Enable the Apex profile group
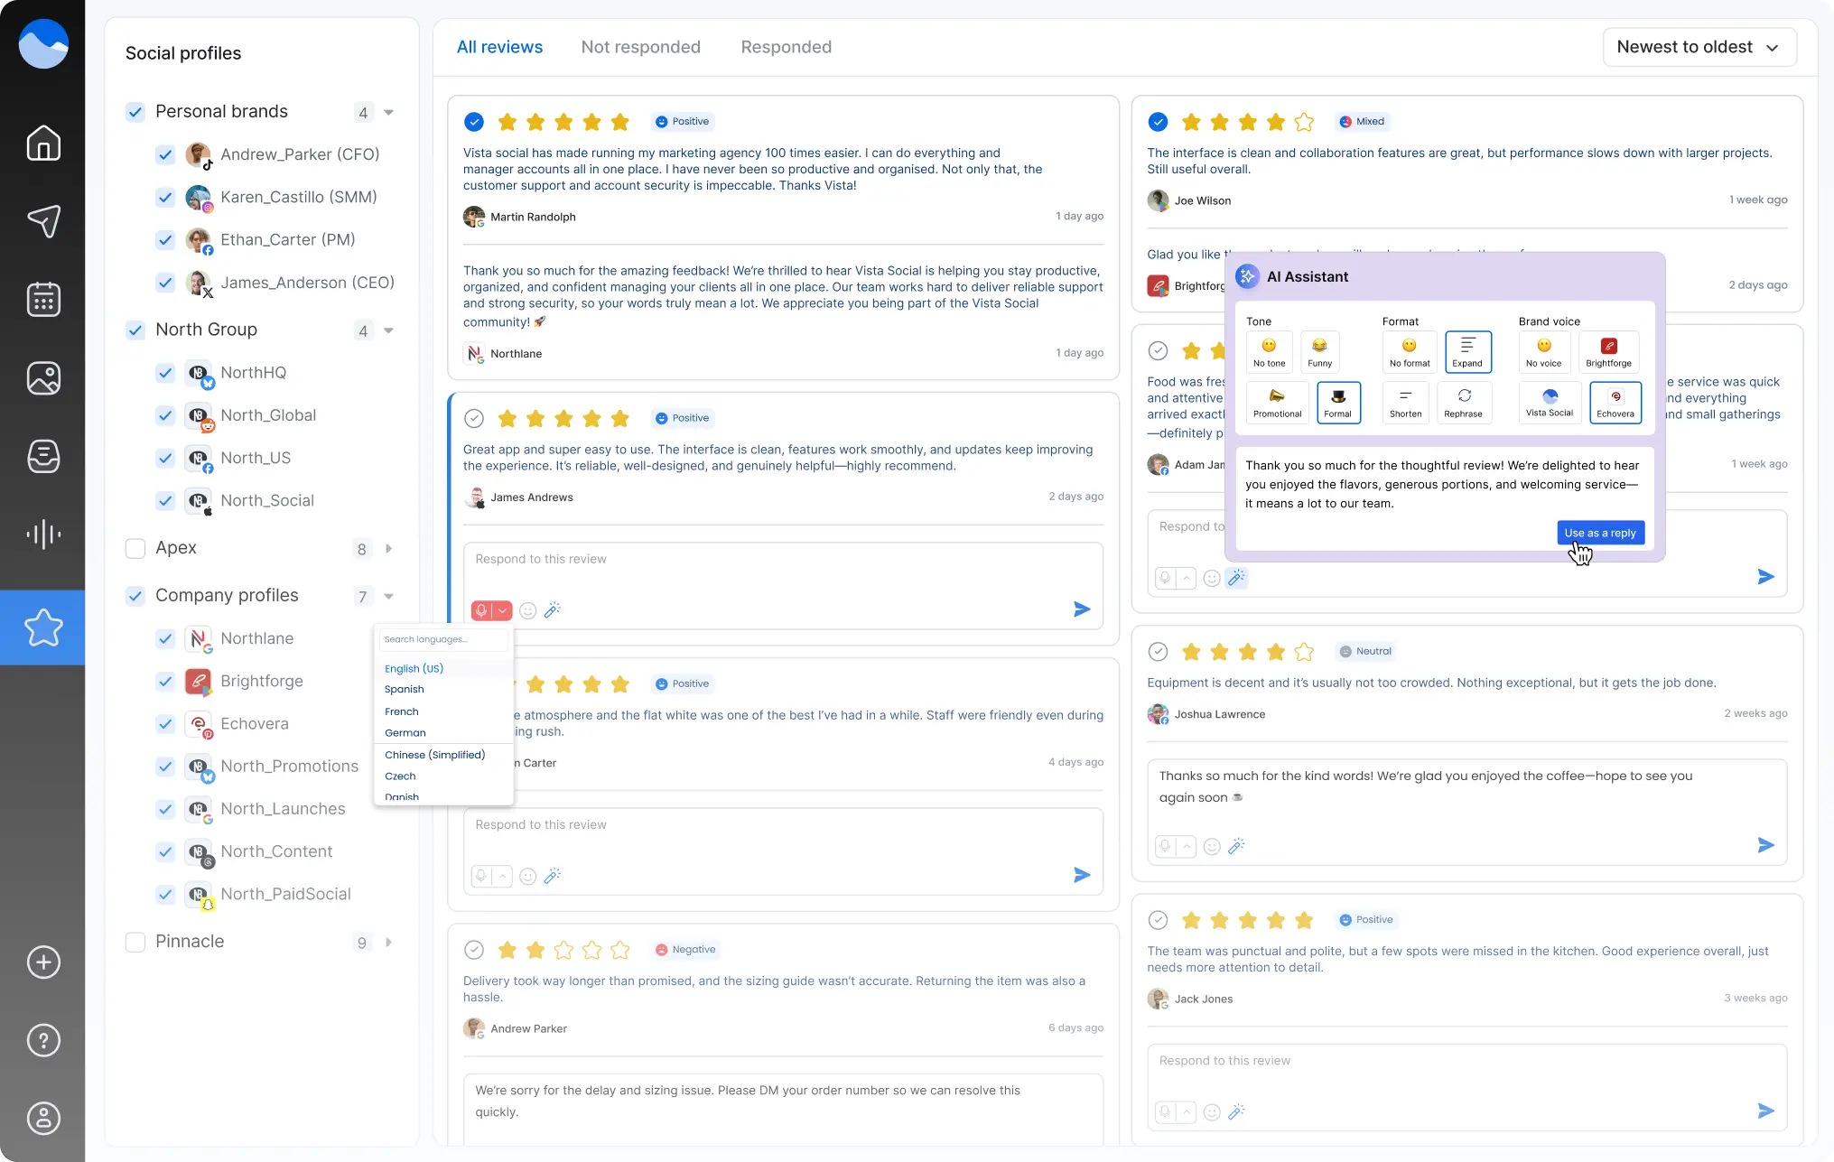The height and width of the screenshot is (1162, 1834). pyautogui.click(x=135, y=548)
